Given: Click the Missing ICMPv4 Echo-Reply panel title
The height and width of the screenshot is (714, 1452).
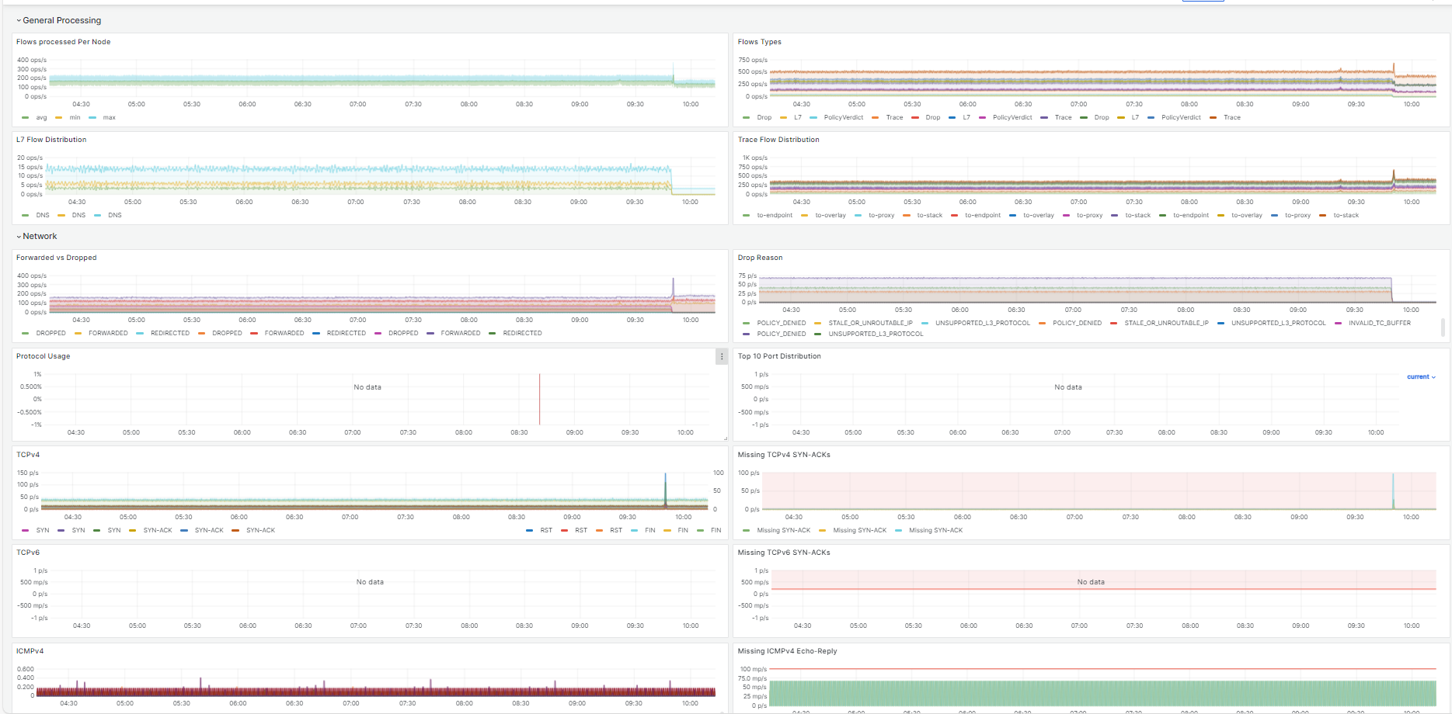Looking at the screenshot, I should click(788, 651).
